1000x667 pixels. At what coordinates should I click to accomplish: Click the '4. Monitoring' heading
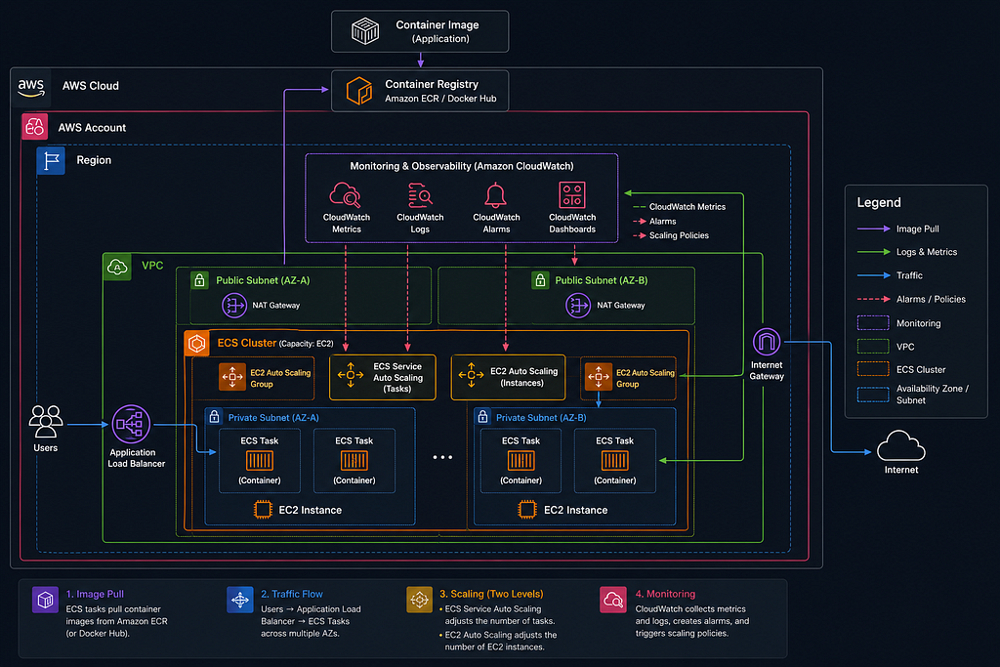coord(665,595)
